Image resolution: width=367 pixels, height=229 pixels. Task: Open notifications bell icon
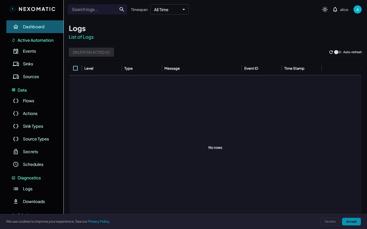[x=335, y=10]
